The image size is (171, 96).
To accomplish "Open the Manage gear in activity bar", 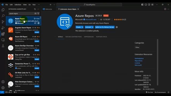I will pyautogui.click(x=3, y=88).
